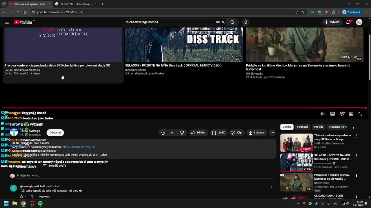Open the large DISS TRACK end-screen thumbnail
This screenshot has width=371, height=208.
pos(184,45)
